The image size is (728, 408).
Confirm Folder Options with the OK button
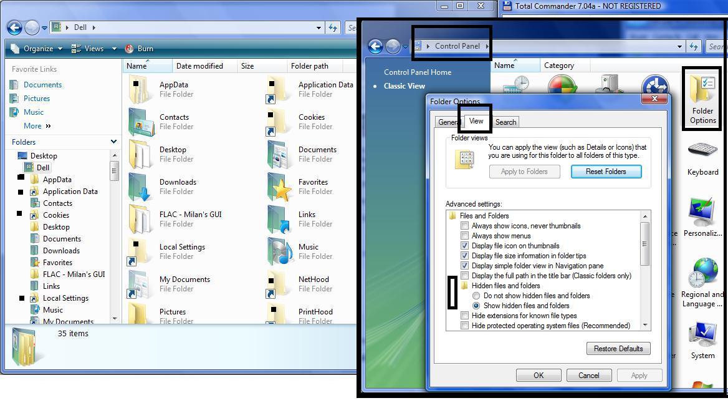tap(539, 376)
